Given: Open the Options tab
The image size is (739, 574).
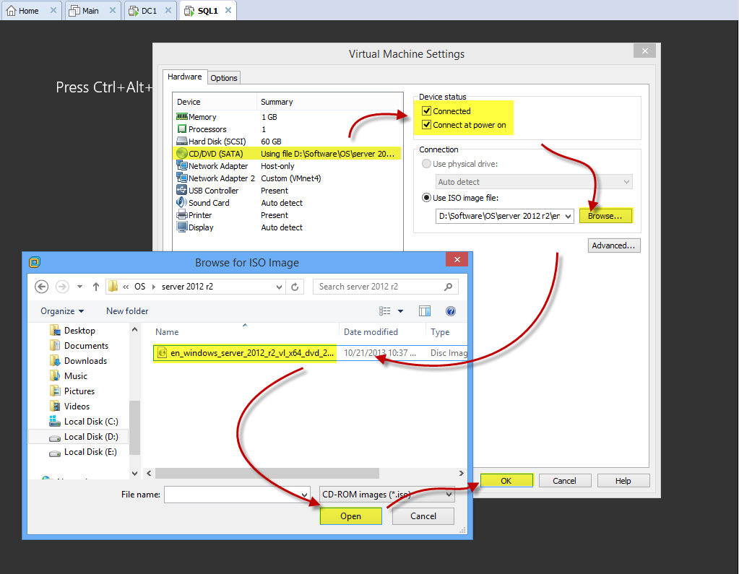Looking at the screenshot, I should tap(224, 78).
